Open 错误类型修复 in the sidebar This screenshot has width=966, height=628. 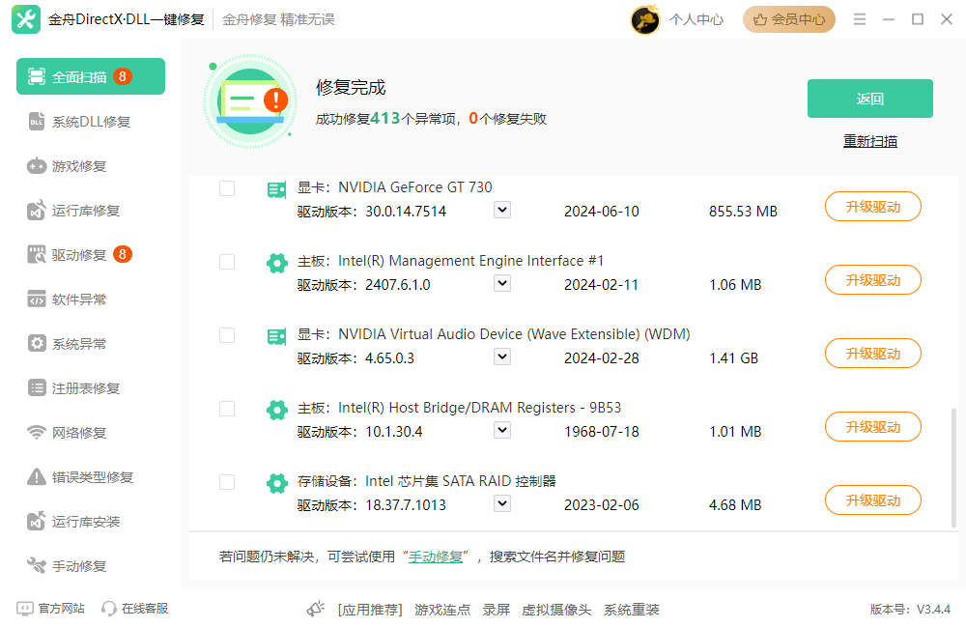click(x=73, y=476)
